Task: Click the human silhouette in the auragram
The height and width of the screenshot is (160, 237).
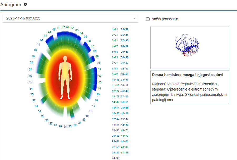Action: [65, 77]
